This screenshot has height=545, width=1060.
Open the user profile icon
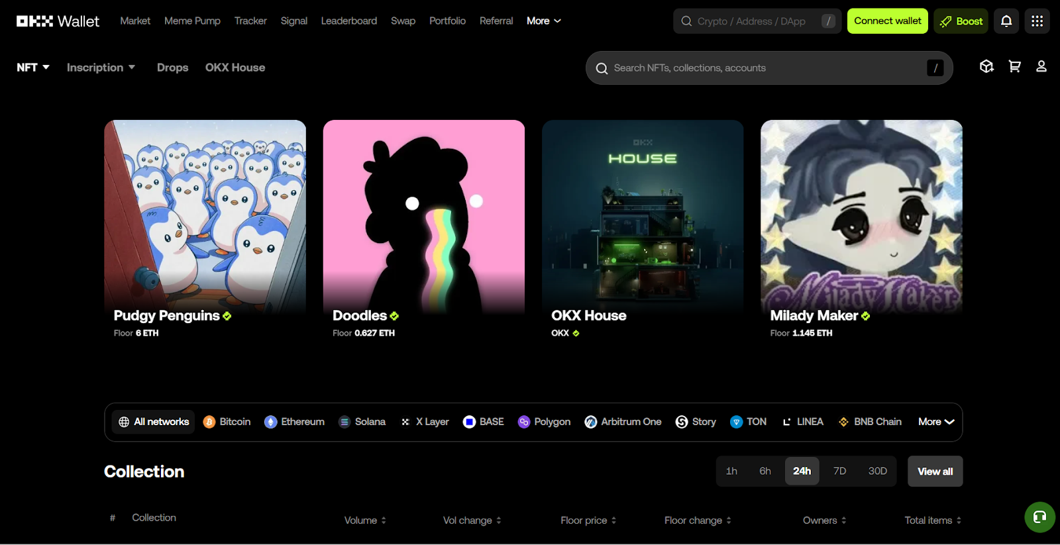tap(1041, 66)
